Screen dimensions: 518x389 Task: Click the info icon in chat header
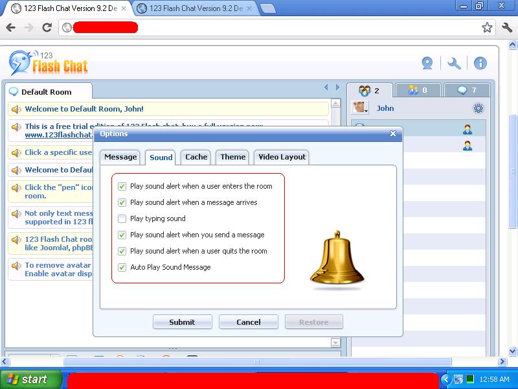(480, 63)
